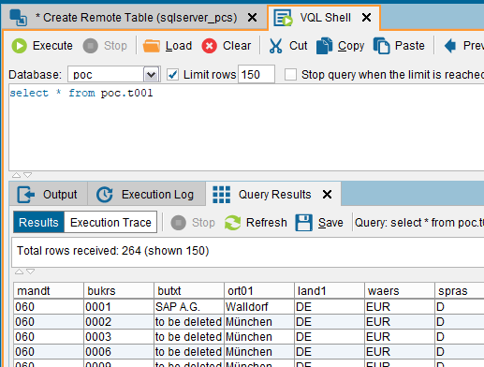Select the bukrs cell '0002'
The height and width of the screenshot is (367, 484).
(x=119, y=322)
